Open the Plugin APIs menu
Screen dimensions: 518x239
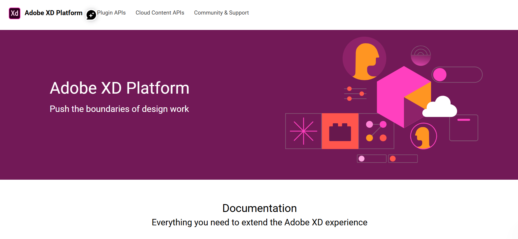click(111, 13)
